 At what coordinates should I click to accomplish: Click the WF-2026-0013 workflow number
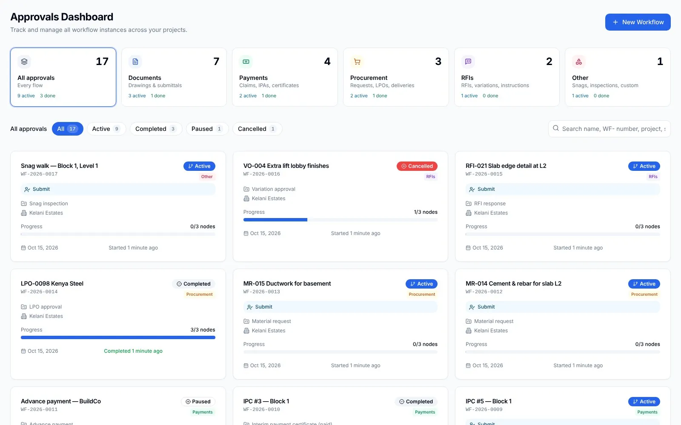[262, 292]
